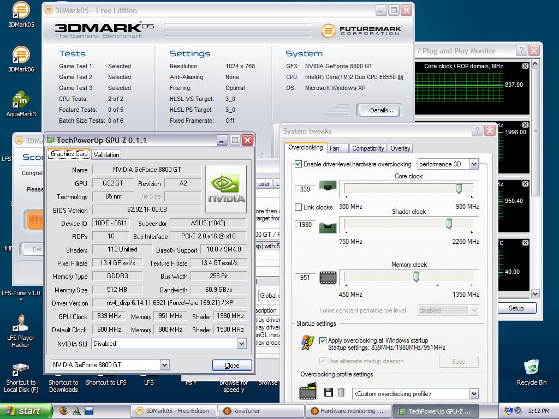Screen dimensions: 559x419
Task: Click the core clock value field 839
Action: [305, 189]
